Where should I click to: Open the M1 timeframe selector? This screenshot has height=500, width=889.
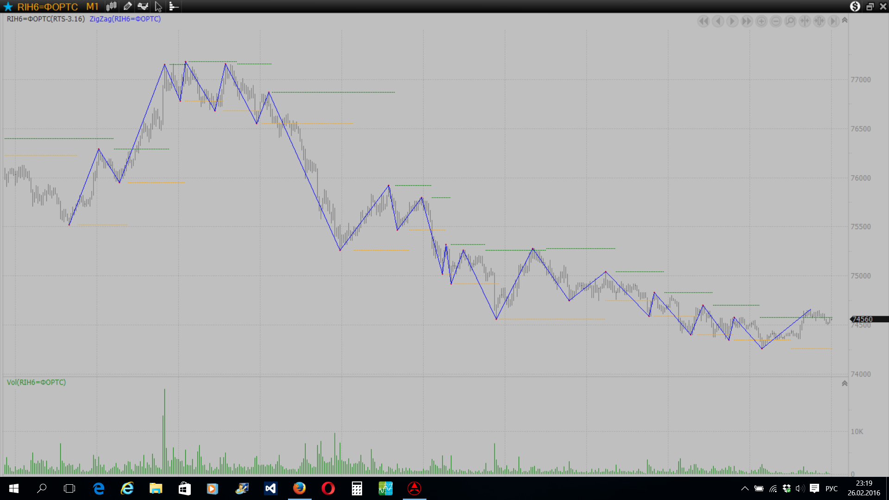click(x=92, y=6)
